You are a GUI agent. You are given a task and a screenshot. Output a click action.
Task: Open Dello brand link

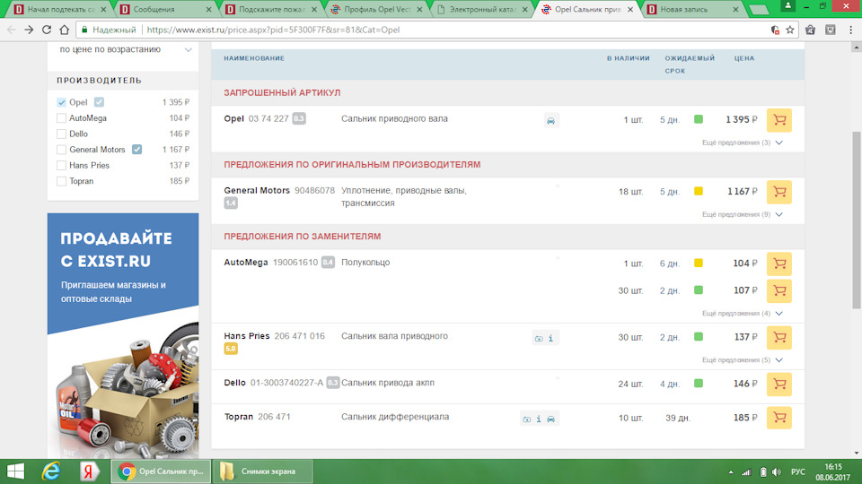click(x=234, y=383)
